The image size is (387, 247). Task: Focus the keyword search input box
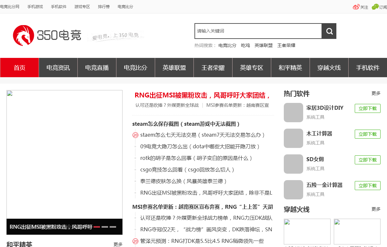(x=258, y=31)
